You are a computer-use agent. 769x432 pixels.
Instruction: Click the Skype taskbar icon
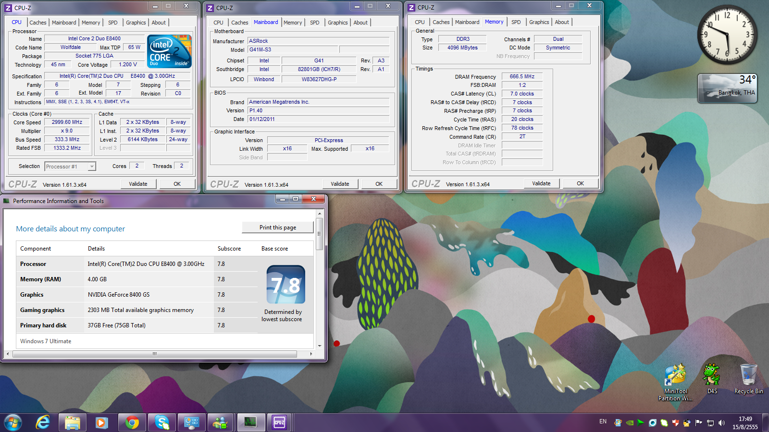pos(162,422)
